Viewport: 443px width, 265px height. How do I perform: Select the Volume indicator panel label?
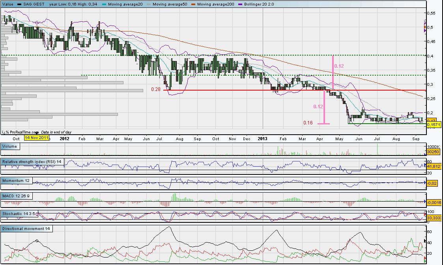pyautogui.click(x=10, y=146)
